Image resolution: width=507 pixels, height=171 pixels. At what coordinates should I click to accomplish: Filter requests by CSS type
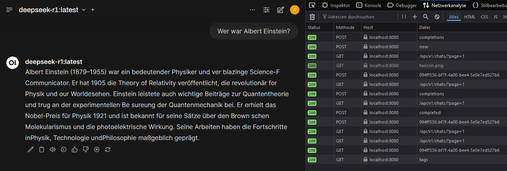pos(484,17)
